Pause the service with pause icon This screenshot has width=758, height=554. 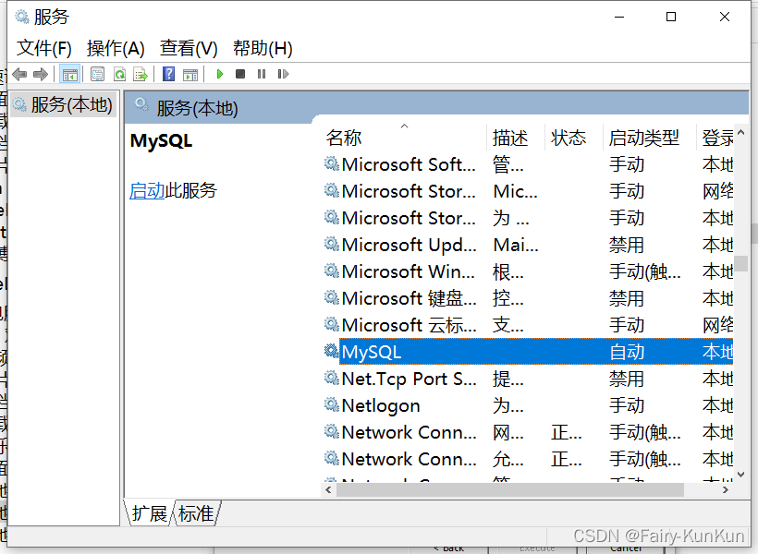(262, 74)
